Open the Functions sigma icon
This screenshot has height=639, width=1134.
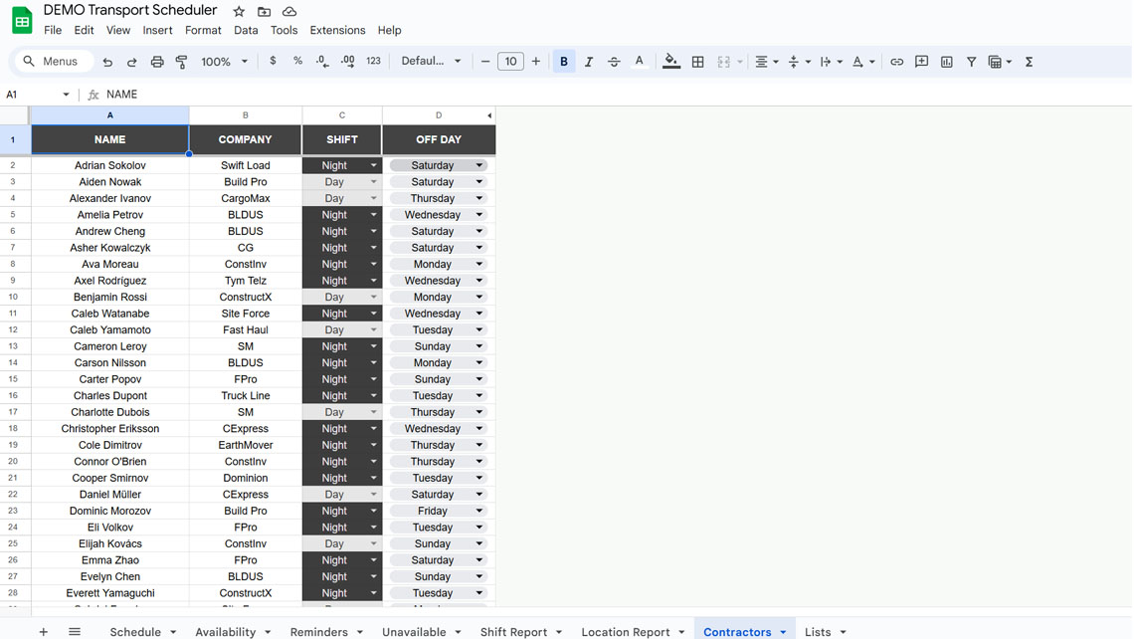[1029, 62]
